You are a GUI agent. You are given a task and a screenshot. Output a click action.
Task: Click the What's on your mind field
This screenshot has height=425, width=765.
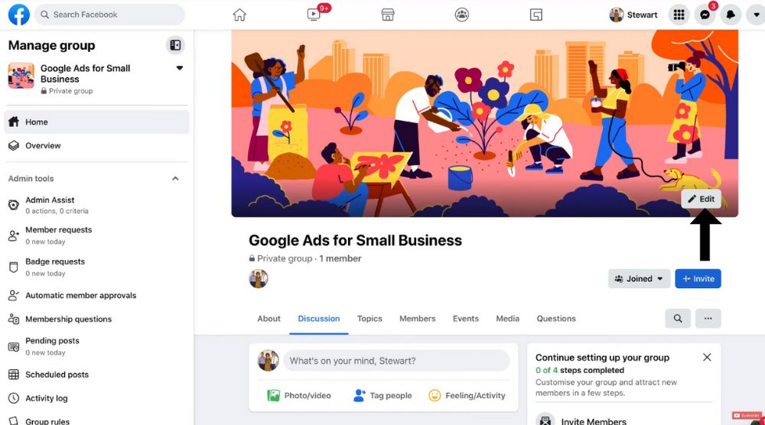(x=396, y=361)
